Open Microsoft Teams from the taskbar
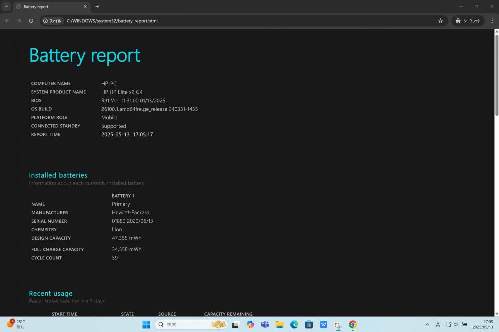Viewport: 499px width, 332px height. coord(265,325)
